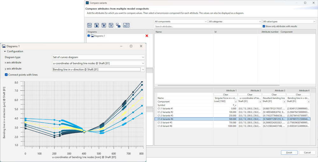
Task: Delete Diagrams 1 with the red X
Action: (x=147, y=36)
